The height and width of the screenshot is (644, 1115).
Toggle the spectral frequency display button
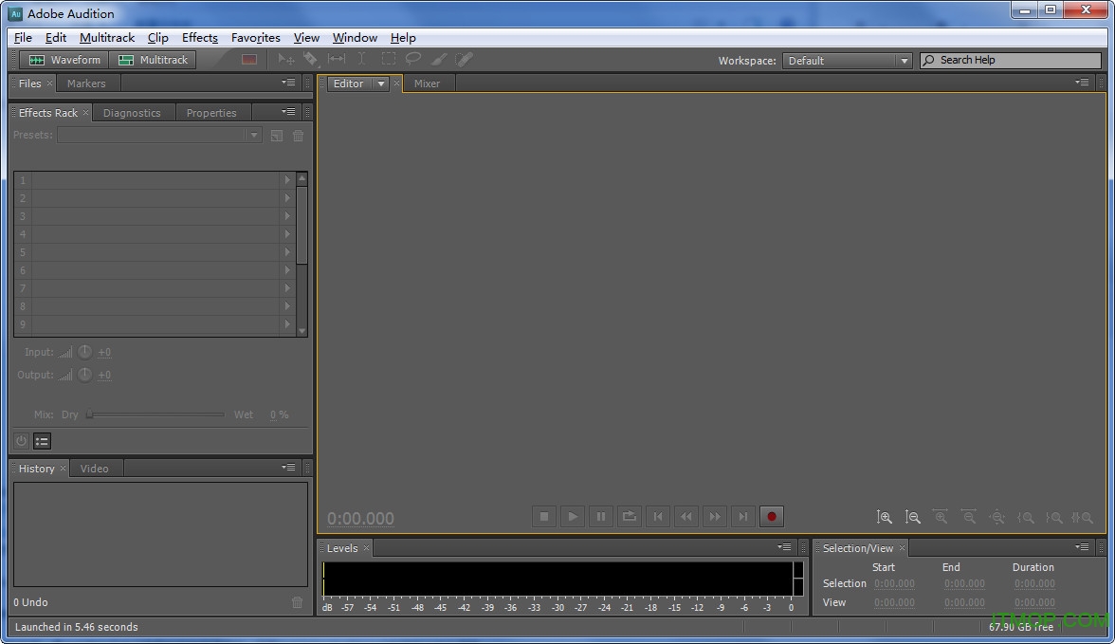248,60
